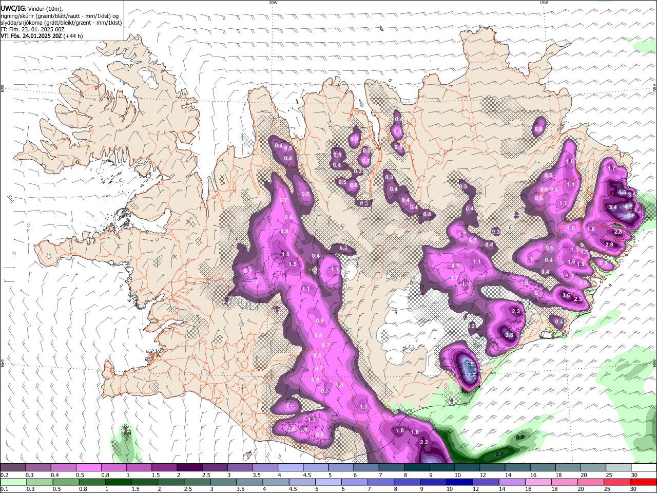Image resolution: width=657 pixels, height=493 pixels.
Task: Click the red 30 swatch in the lower scale
Action: (644, 482)
